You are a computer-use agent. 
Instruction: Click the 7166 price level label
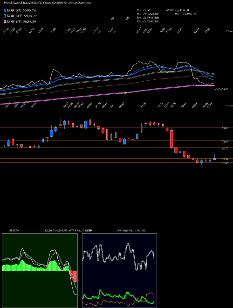click(225, 141)
